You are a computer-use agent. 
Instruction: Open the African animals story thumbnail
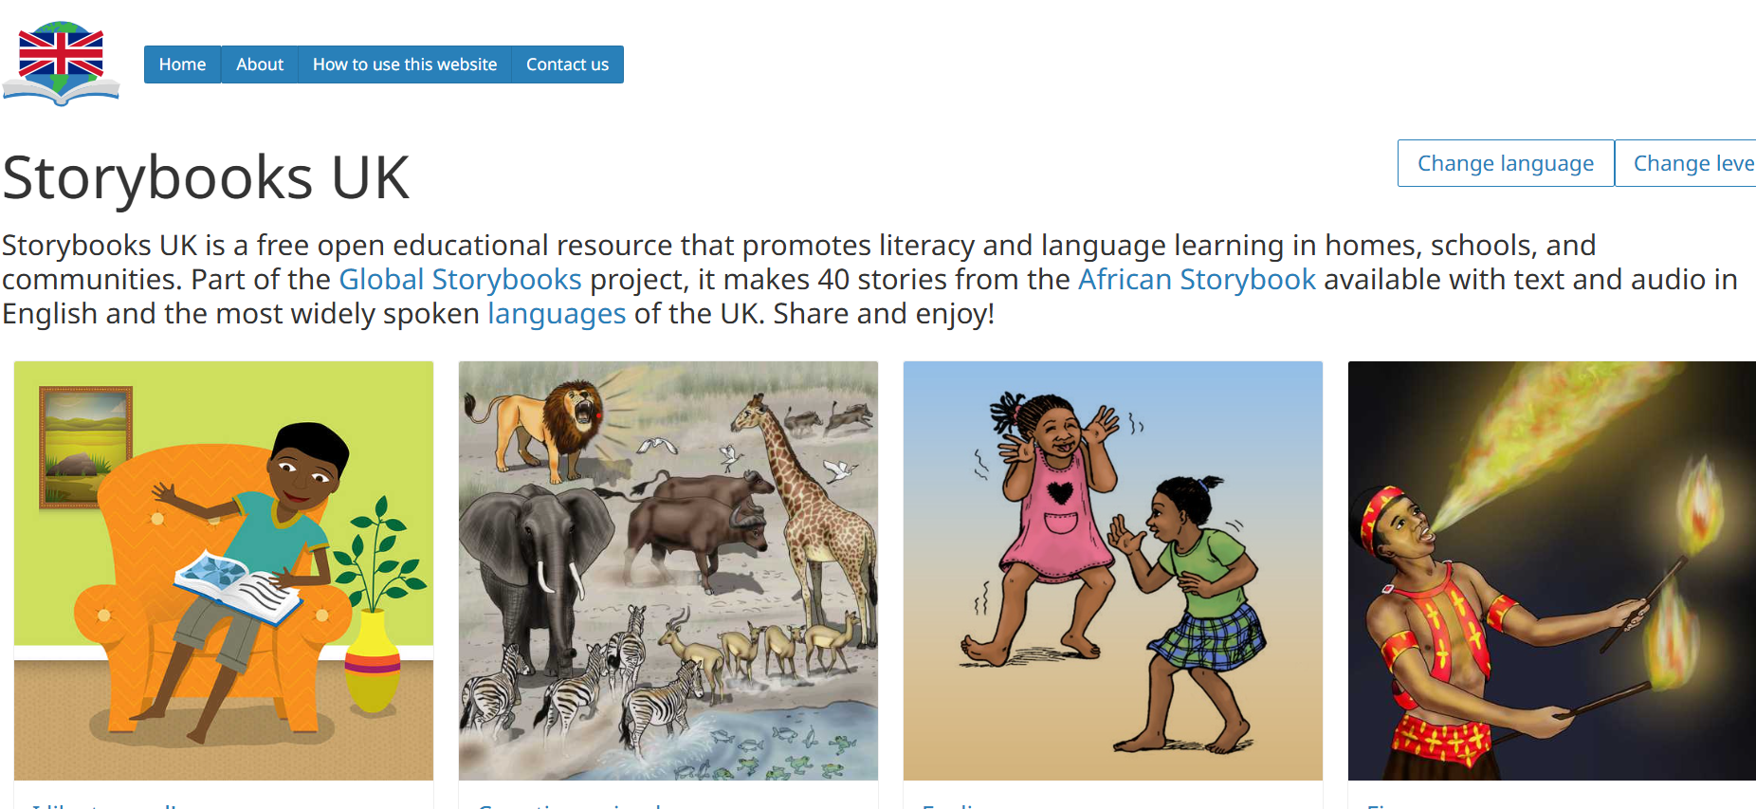coord(668,571)
